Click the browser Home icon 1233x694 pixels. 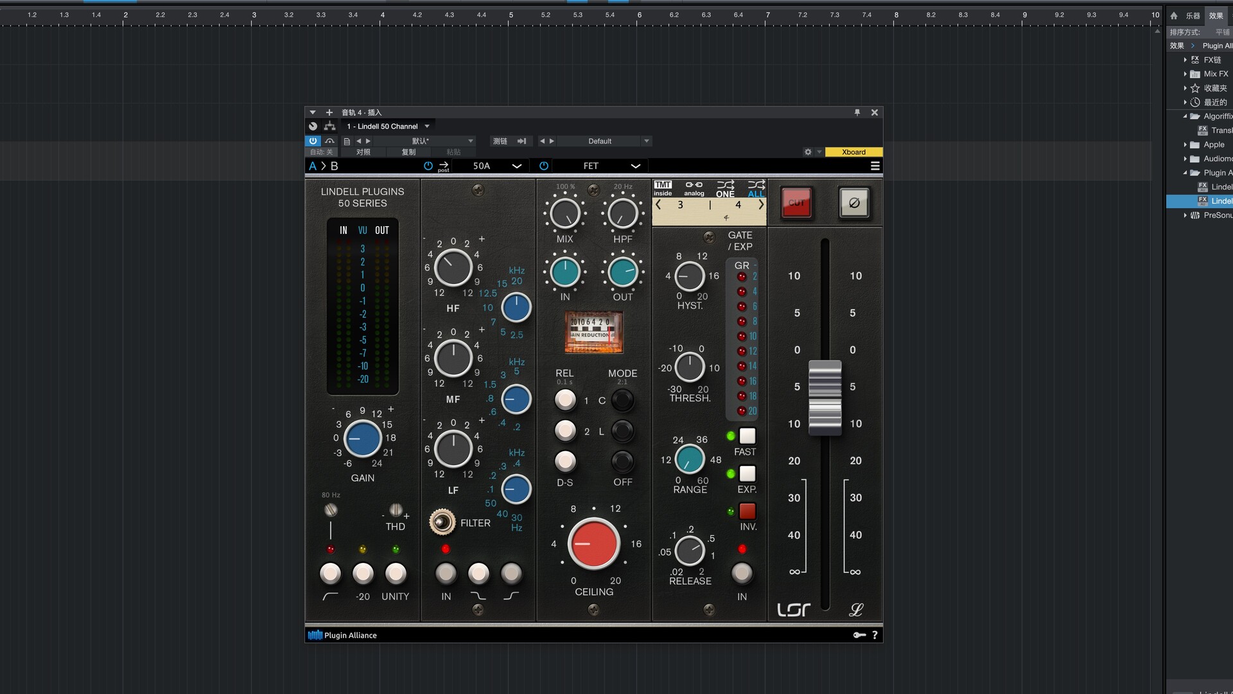click(1174, 15)
